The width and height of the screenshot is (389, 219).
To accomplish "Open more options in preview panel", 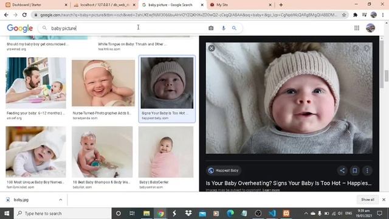I will pyautogui.click(x=367, y=170).
